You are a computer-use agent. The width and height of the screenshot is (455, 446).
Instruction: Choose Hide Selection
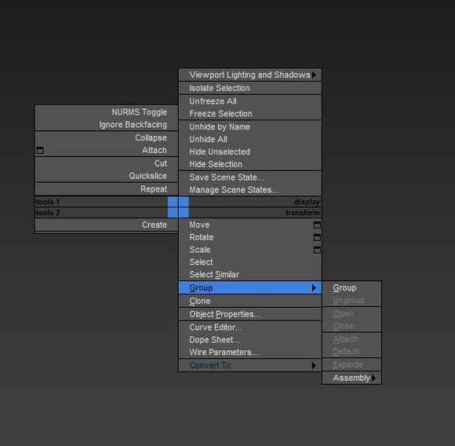(250, 164)
